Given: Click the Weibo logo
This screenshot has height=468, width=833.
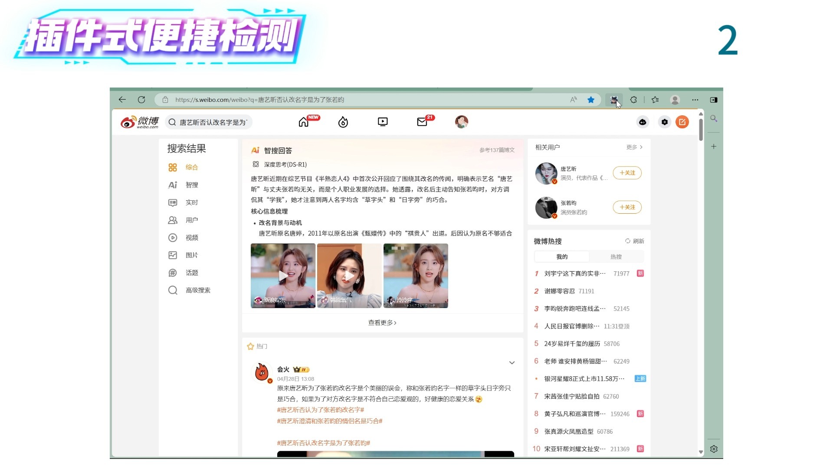Looking at the screenshot, I should [x=140, y=122].
